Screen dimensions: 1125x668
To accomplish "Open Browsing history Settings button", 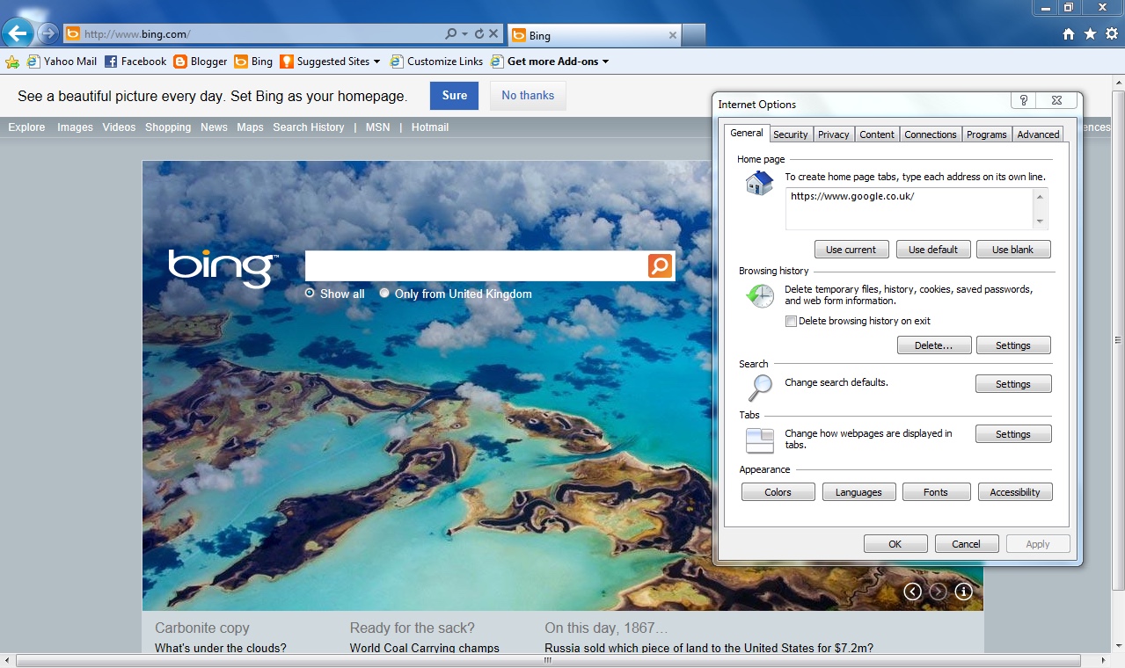I will point(1013,345).
